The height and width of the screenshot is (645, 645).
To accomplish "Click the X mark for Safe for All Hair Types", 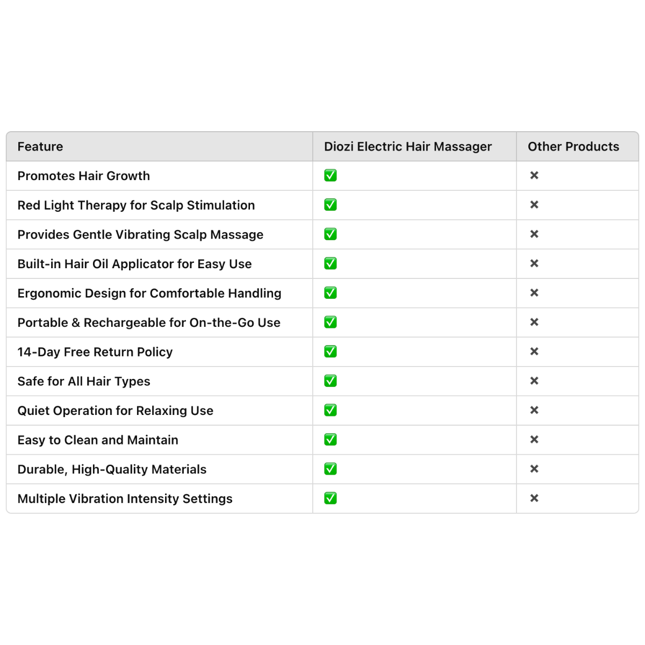I will click(534, 381).
